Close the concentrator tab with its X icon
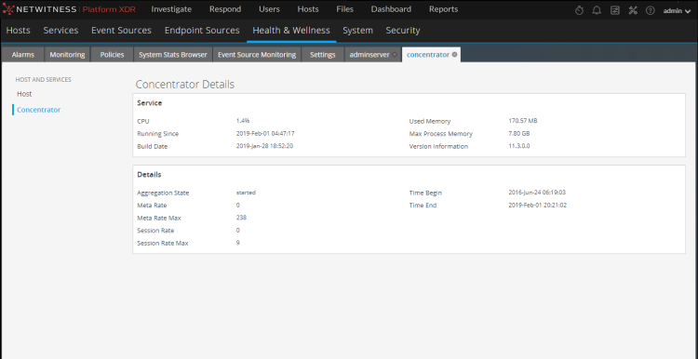The width and height of the screenshot is (698, 359). 454,55
